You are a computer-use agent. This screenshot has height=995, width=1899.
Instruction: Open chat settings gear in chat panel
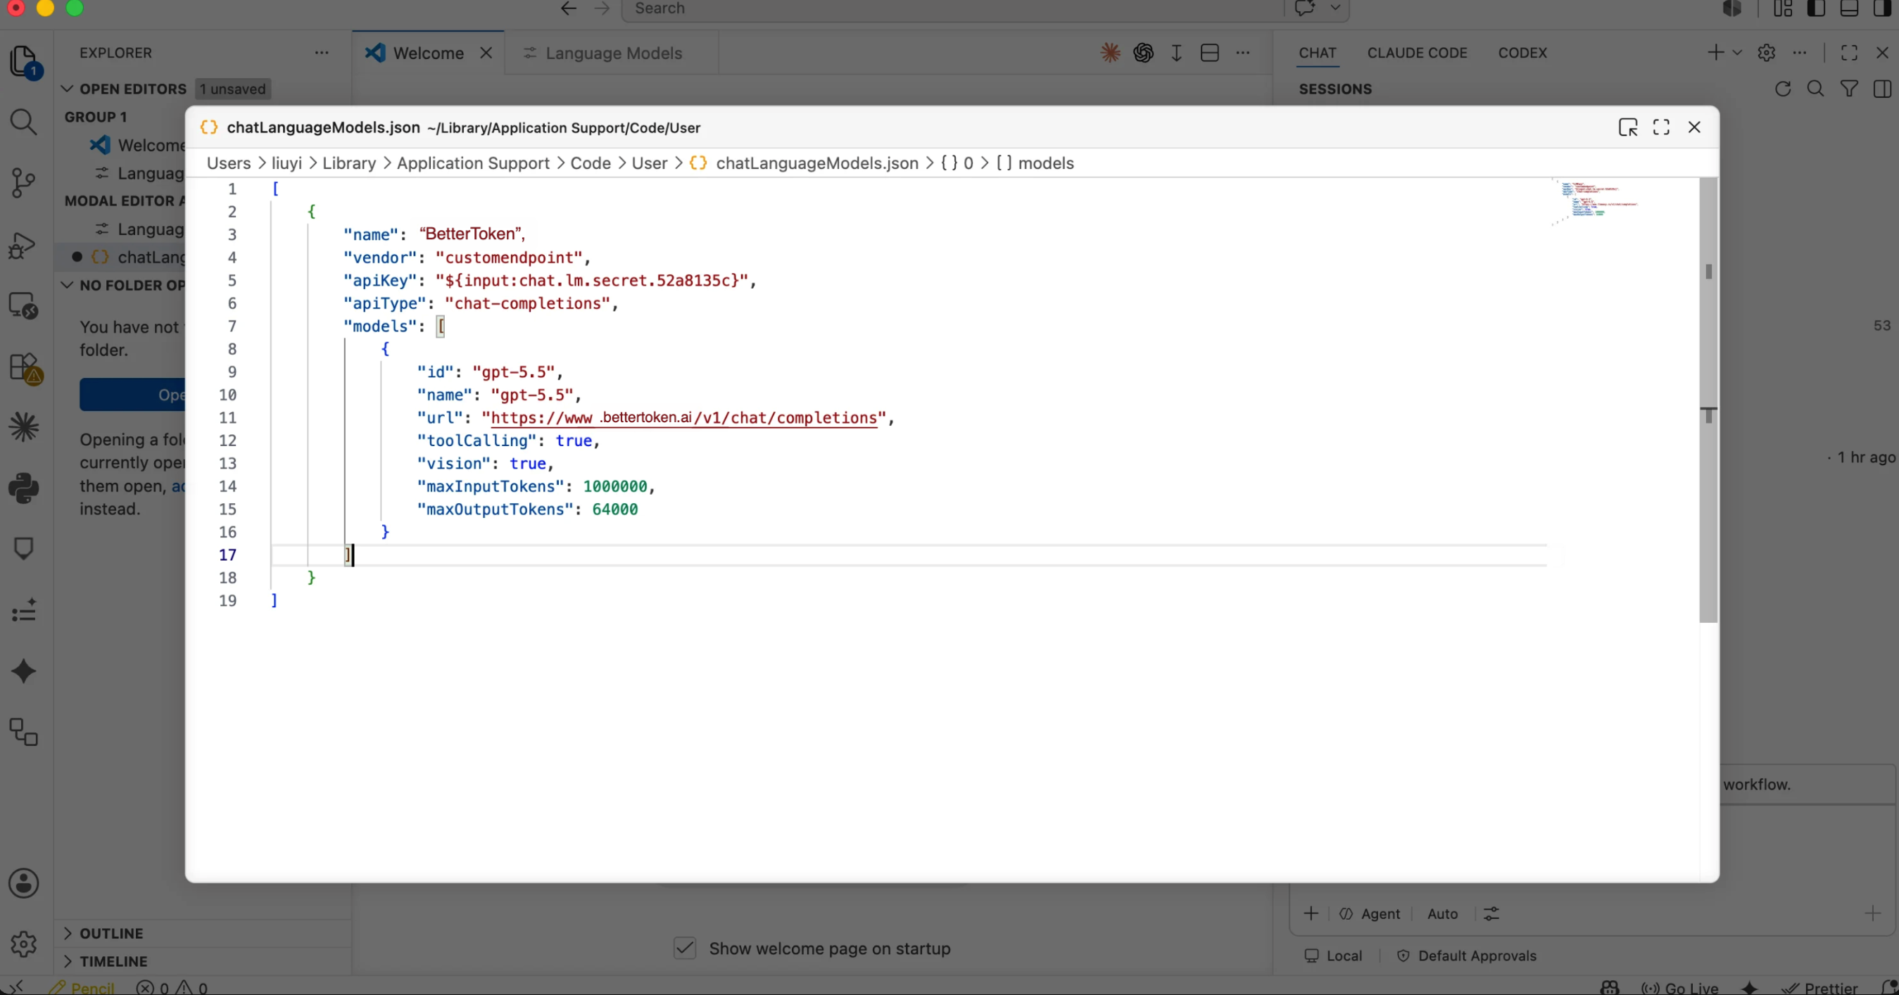point(1766,52)
